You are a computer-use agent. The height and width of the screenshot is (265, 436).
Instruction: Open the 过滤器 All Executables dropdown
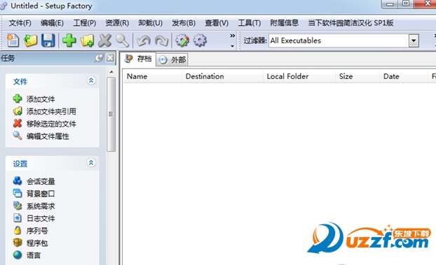[x=414, y=41]
